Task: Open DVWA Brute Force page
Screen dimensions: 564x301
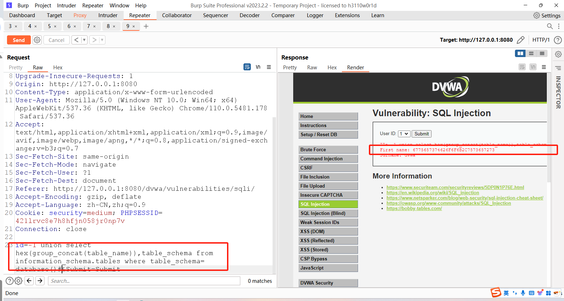Action: 328,149
